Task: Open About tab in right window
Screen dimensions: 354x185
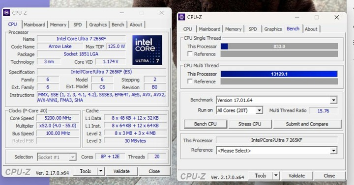Action: (x=311, y=29)
